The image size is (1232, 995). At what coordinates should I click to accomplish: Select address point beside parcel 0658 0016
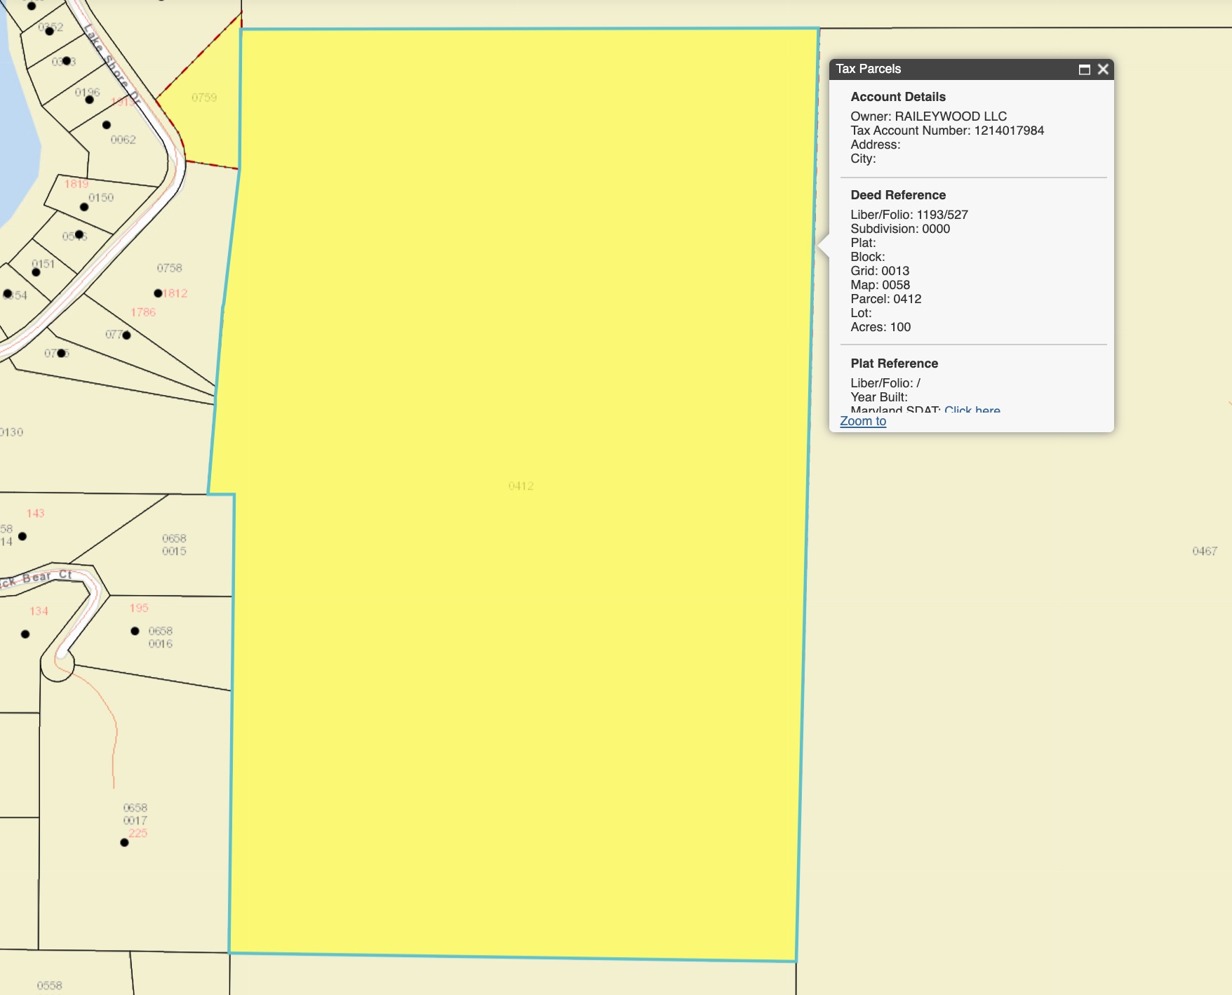[135, 631]
